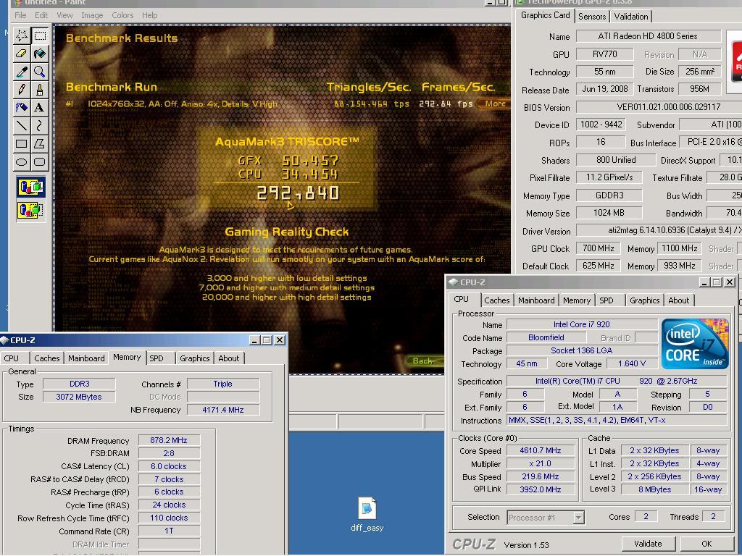The height and width of the screenshot is (556, 742).
Task: Choose the Ellipse shape tool
Action: click(21, 161)
